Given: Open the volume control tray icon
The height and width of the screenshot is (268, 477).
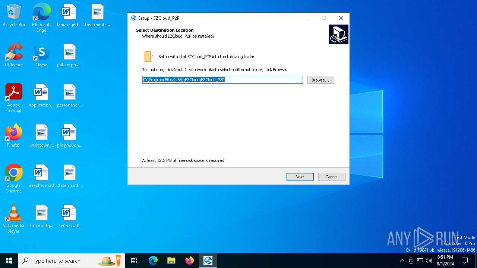Looking at the screenshot, I should tap(429, 261).
